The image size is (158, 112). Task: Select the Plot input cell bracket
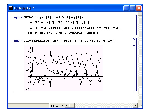pyautogui.click(x=134, y=40)
